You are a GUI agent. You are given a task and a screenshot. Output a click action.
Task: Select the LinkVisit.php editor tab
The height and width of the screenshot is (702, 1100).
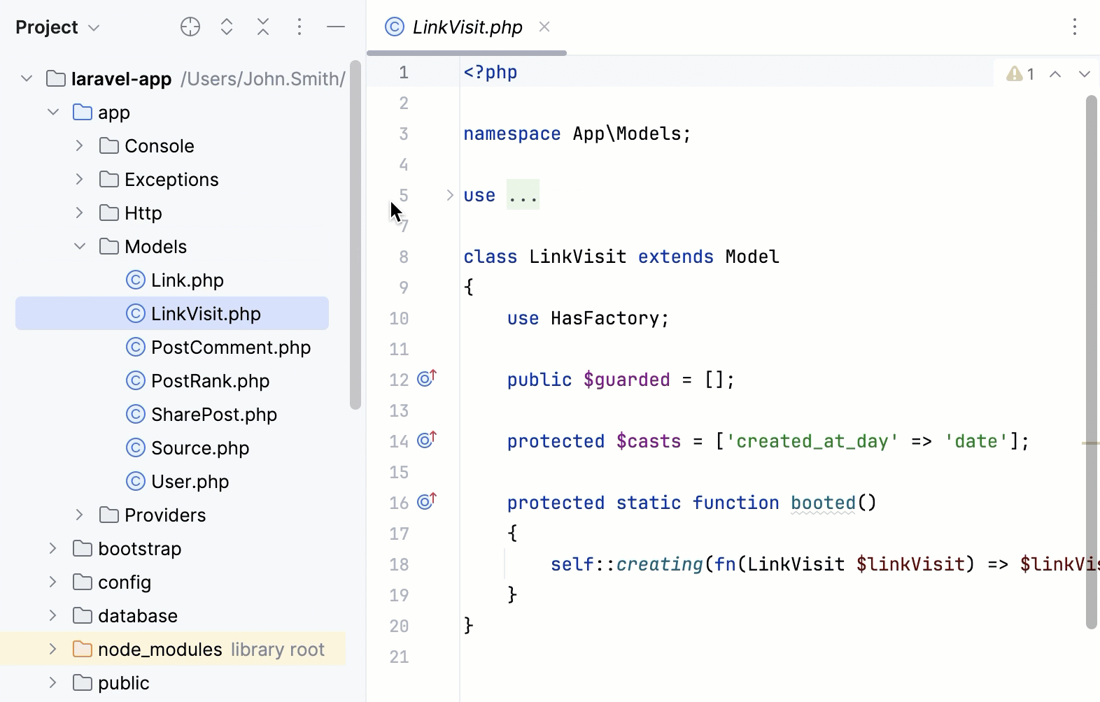coord(467,27)
